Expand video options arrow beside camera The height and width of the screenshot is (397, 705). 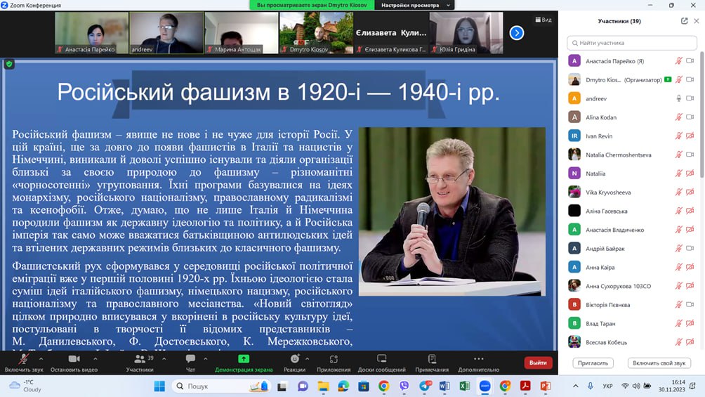95,357
